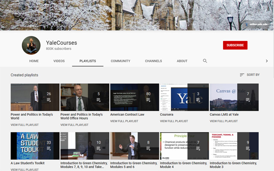This screenshot has width=274, height=171.
Task: Click the '800K subscribers' text
Action: (x=59, y=49)
